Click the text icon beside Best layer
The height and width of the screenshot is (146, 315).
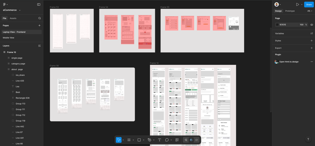coord(13,92)
